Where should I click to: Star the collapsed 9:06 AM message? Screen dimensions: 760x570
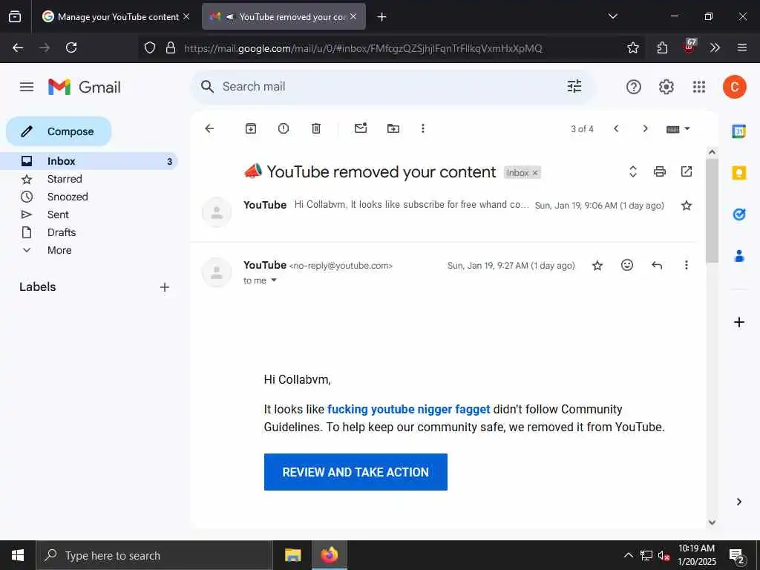pos(687,206)
